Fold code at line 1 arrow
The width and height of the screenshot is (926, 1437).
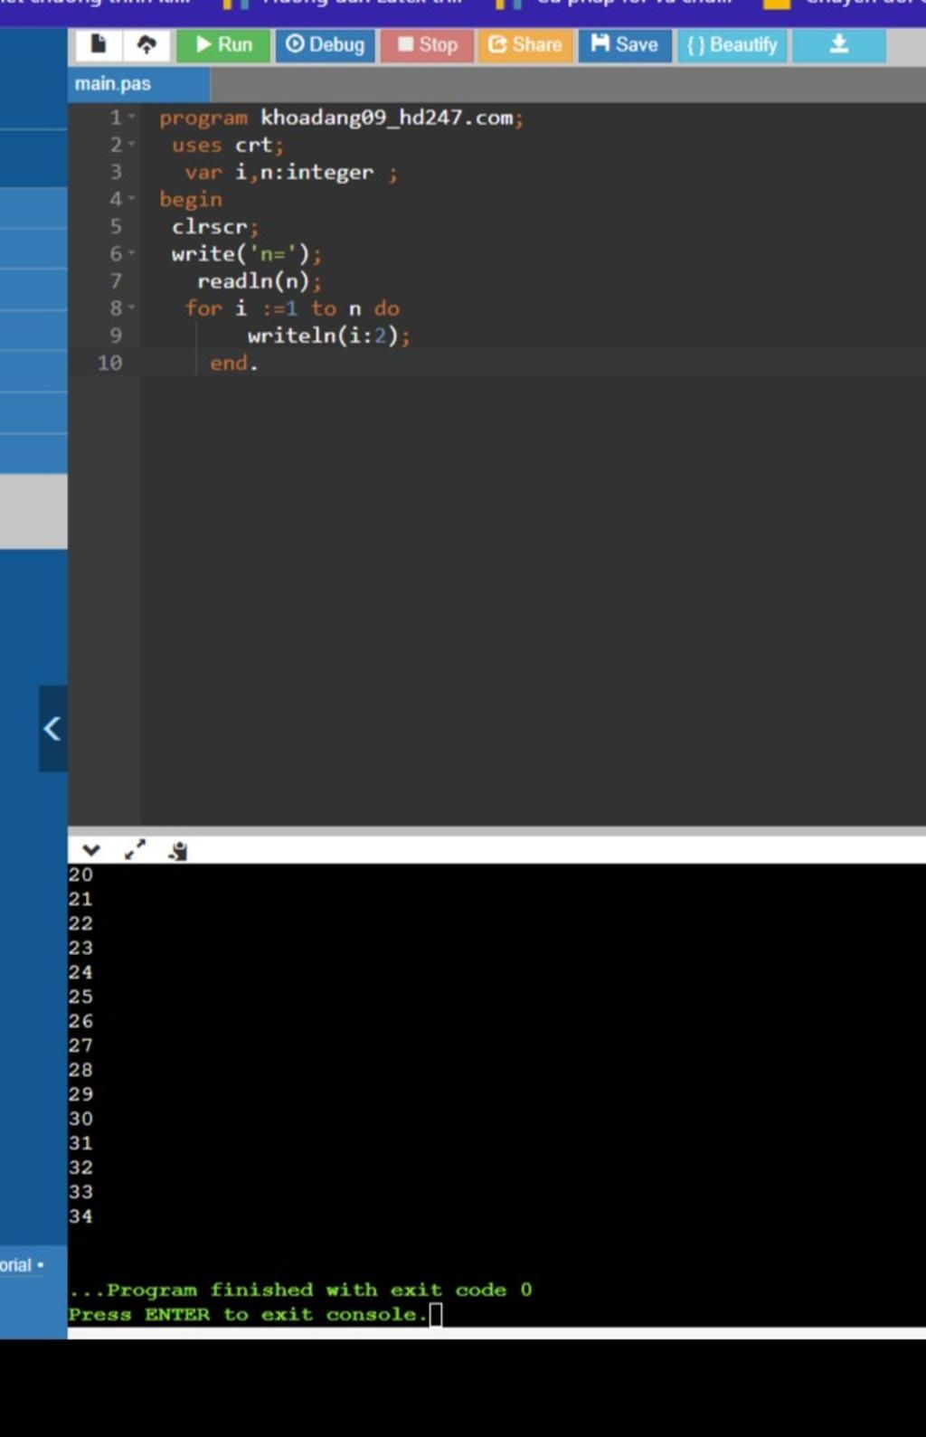pos(132,118)
